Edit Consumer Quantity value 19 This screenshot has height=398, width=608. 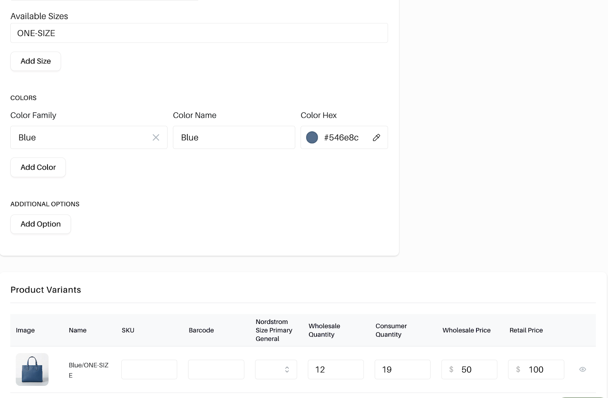coord(402,369)
